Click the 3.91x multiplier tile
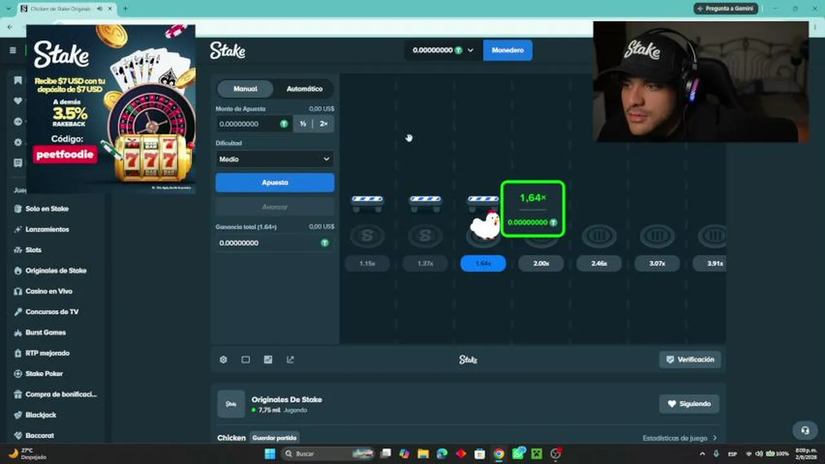 709,264
